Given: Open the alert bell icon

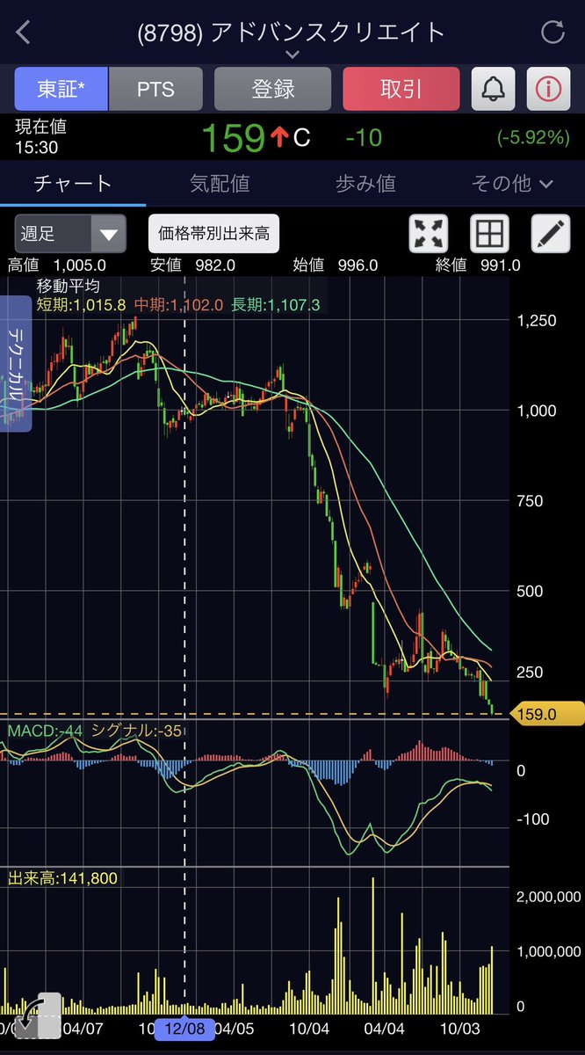Looking at the screenshot, I should pos(494,89).
